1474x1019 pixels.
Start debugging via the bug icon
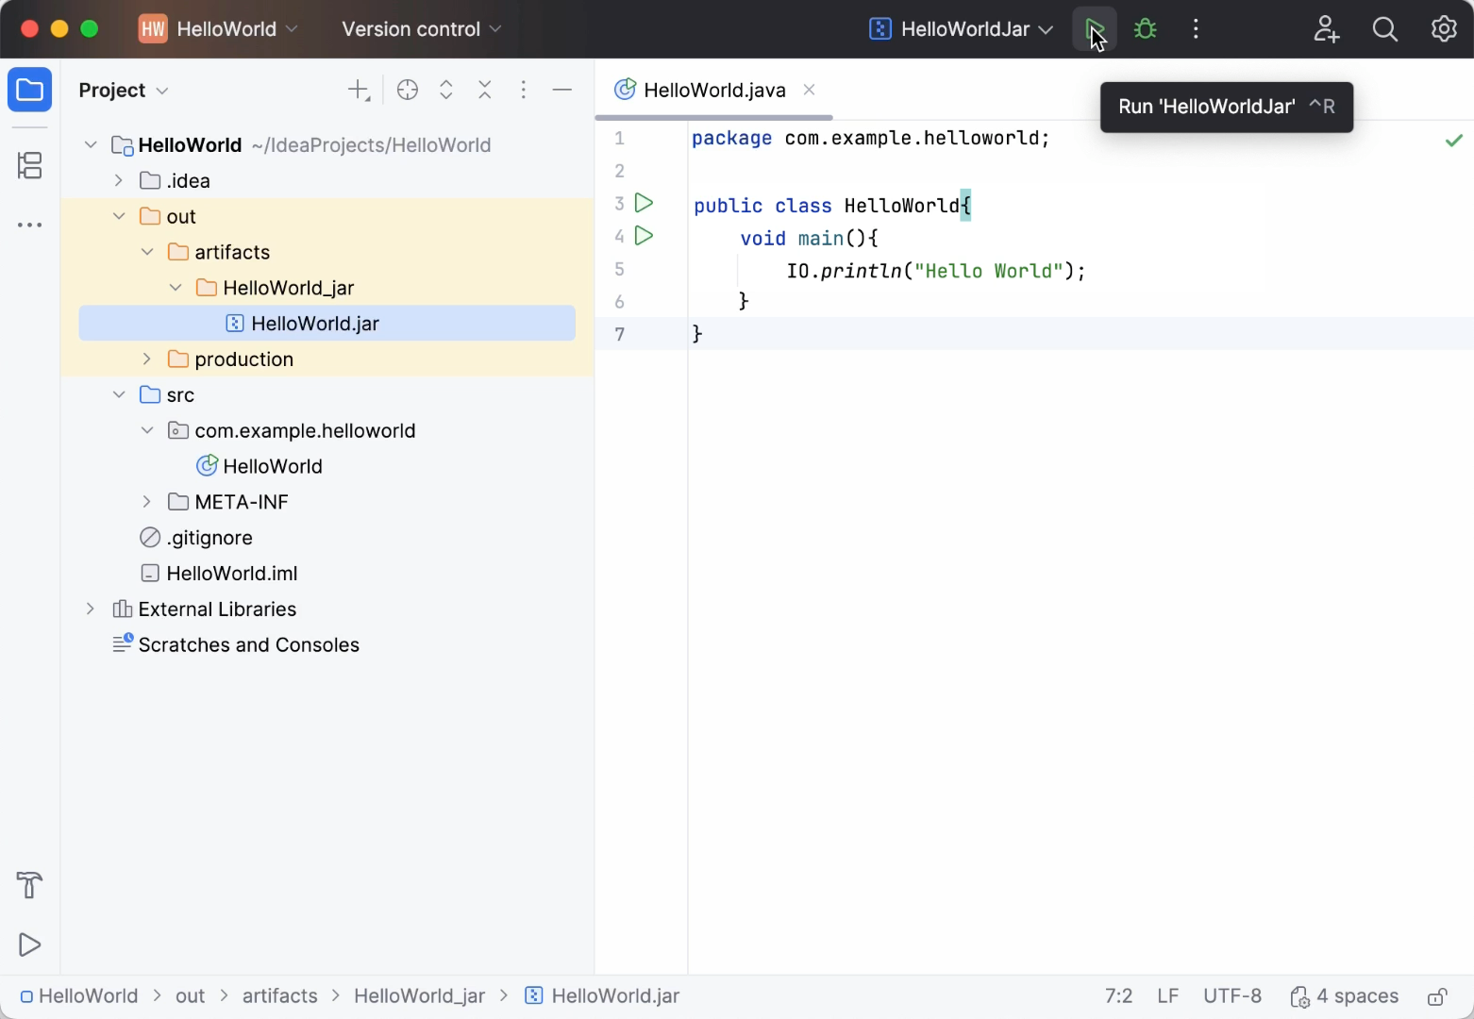1145,28
